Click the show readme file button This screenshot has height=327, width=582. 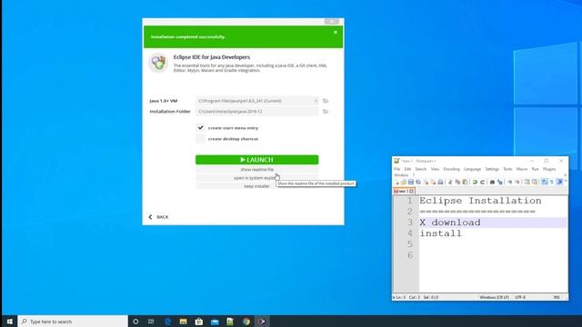(x=256, y=170)
